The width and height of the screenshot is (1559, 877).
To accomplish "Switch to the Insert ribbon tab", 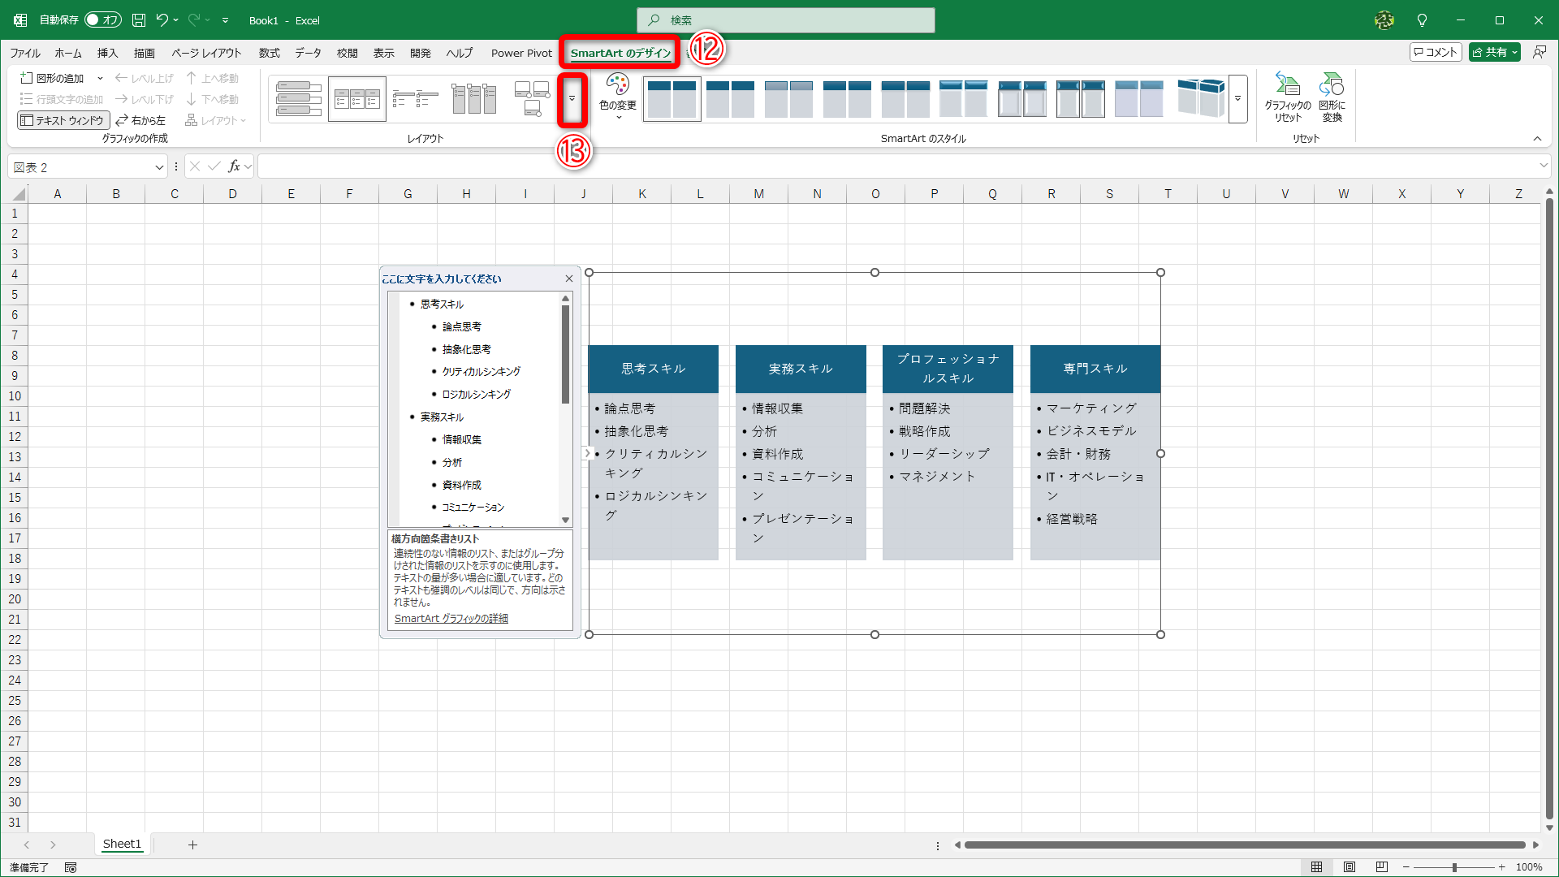I will pos(107,53).
